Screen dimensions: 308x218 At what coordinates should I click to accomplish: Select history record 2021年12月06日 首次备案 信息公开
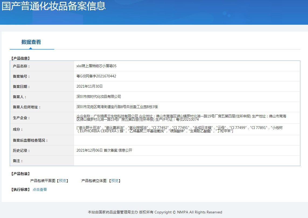coord(104,150)
